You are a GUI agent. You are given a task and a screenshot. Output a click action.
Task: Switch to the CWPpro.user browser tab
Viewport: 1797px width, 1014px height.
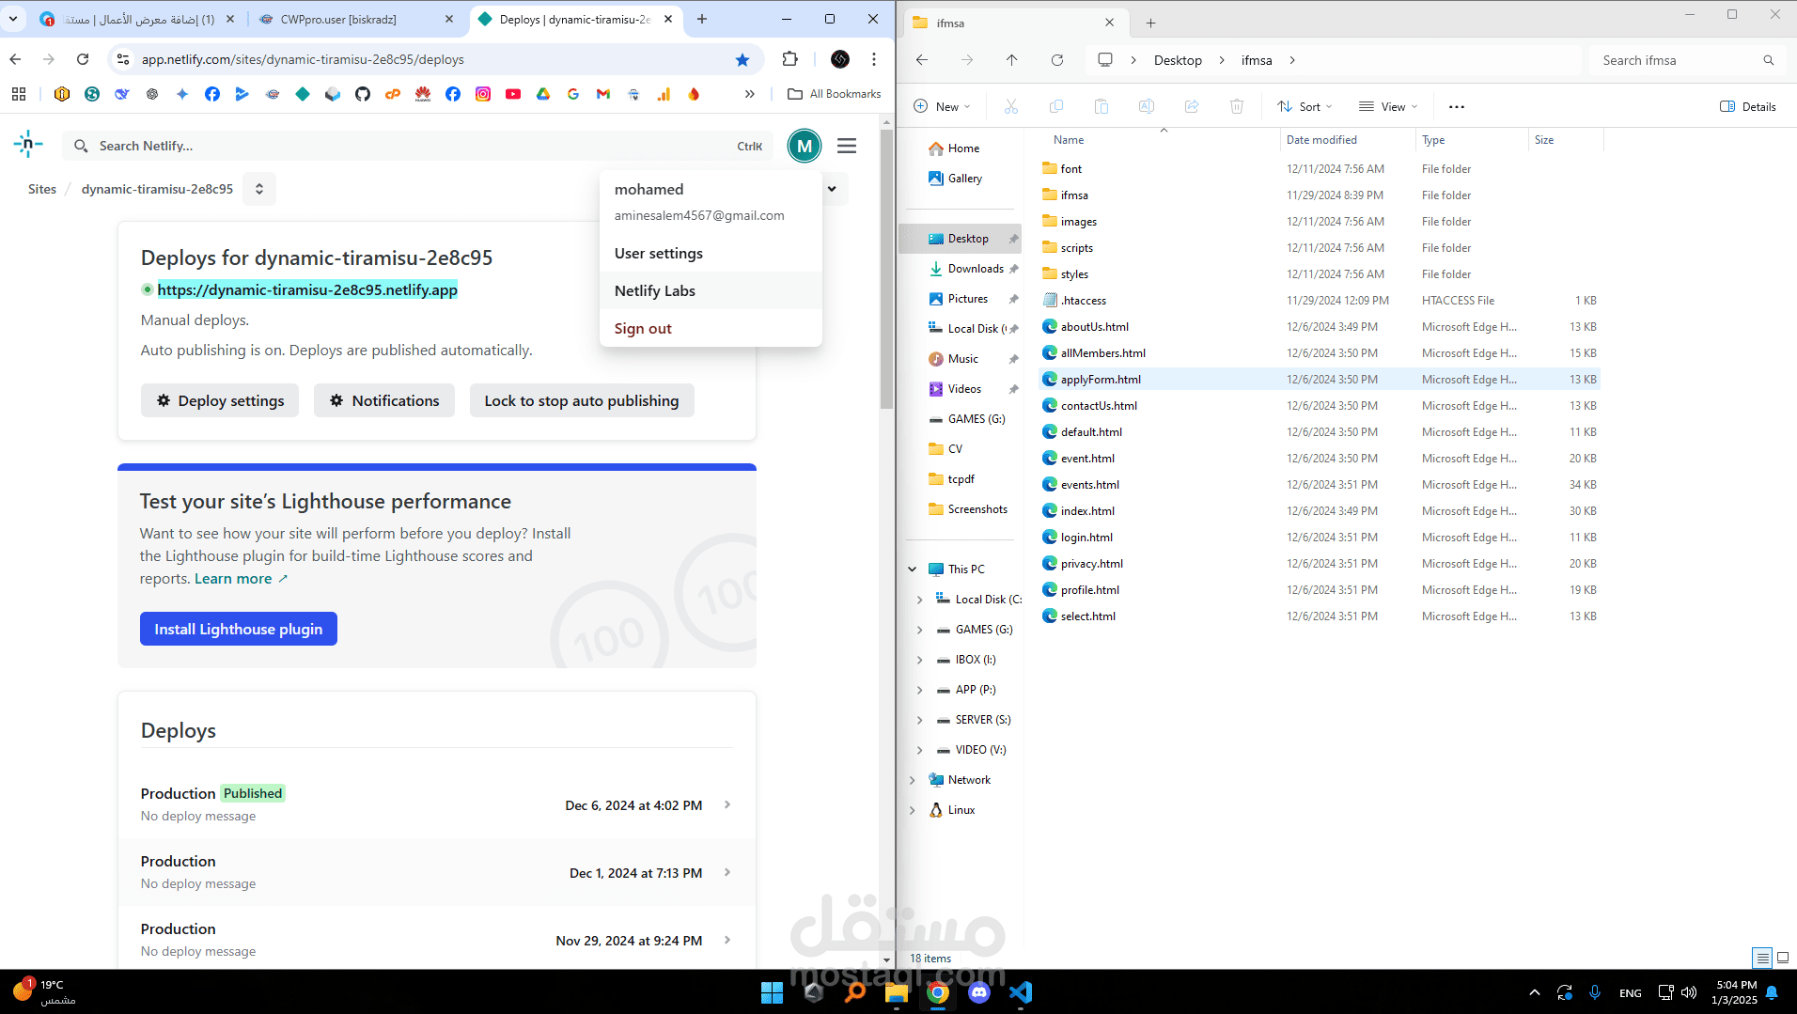click(x=354, y=20)
